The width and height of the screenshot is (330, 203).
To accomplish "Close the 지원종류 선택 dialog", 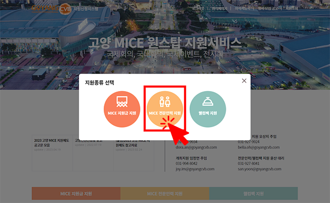I will (x=244, y=81).
